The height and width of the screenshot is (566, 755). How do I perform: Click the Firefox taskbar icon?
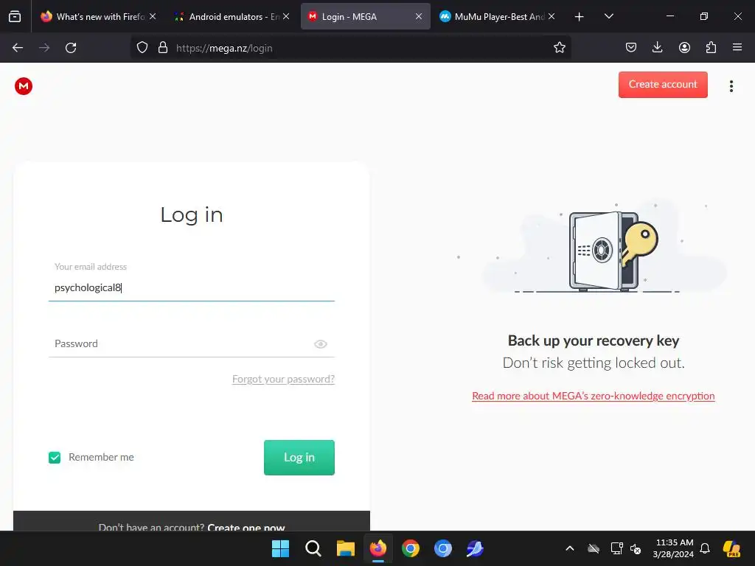(378, 548)
